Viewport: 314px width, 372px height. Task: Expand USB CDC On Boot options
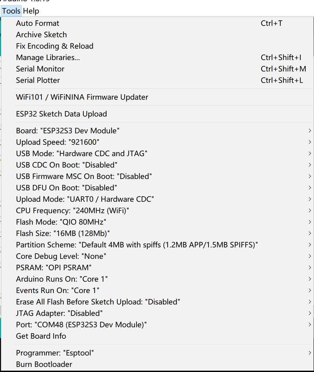coord(157,165)
